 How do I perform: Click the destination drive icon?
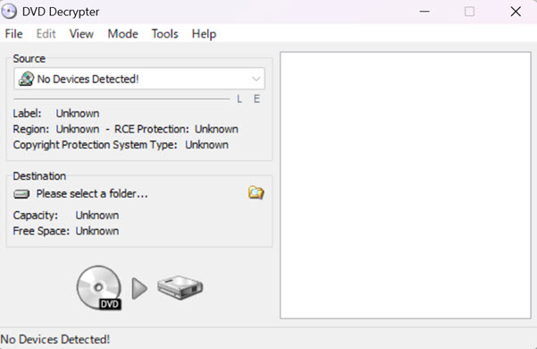[21, 194]
